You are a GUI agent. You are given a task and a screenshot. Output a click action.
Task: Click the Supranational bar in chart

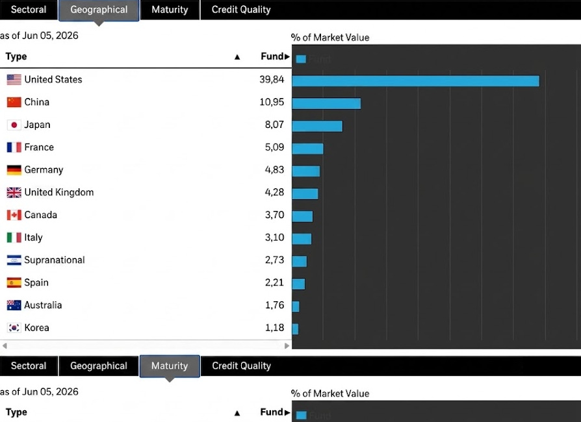[x=300, y=262]
